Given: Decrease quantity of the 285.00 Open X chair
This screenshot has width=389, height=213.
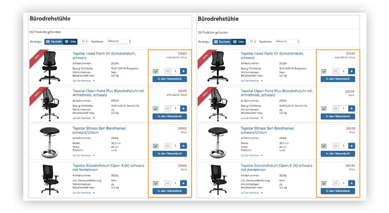Looking at the screenshot, I should coord(336,183).
